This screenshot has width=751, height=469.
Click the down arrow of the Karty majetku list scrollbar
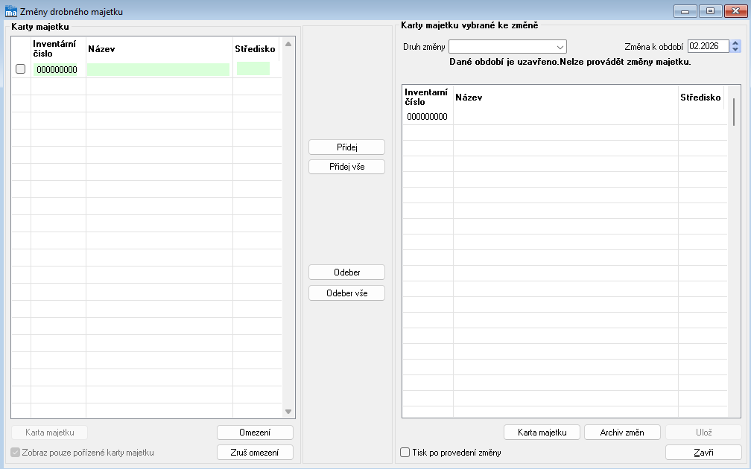click(x=288, y=412)
